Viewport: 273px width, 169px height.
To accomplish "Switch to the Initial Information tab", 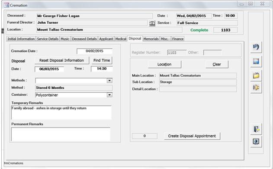I will (21, 39).
